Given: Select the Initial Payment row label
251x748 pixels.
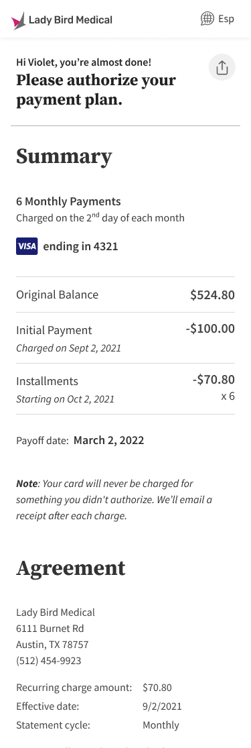Looking at the screenshot, I should pyautogui.click(x=54, y=330).
